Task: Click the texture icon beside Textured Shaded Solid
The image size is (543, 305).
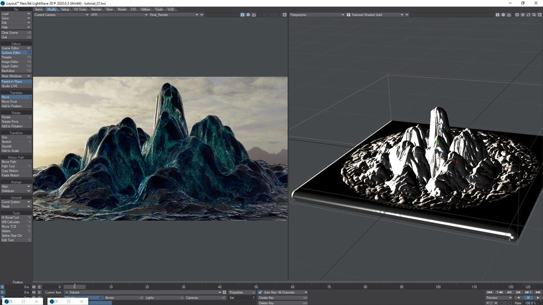Action: click(x=349, y=15)
